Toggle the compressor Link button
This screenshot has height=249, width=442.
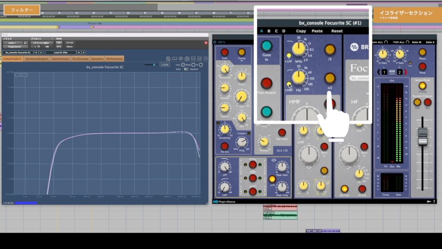click(224, 52)
